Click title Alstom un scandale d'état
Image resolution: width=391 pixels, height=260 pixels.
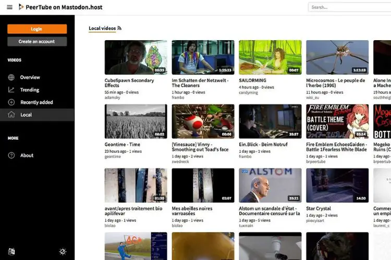point(270,211)
